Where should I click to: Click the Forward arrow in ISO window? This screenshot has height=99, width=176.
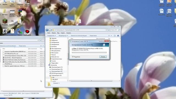tap(50, 30)
